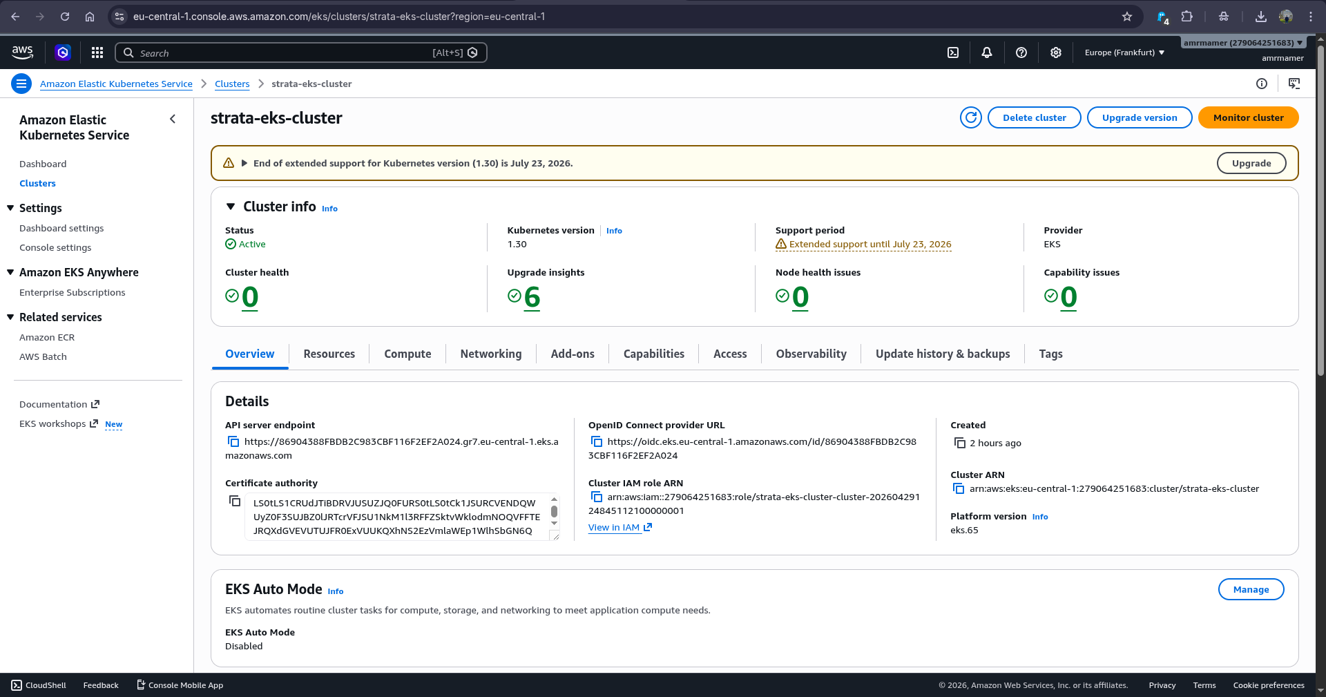The height and width of the screenshot is (697, 1326).
Task: Open Extended support until July 23, 2026
Action: [870, 244]
